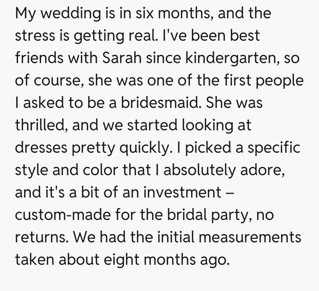Click the word "specific"
Screen dimensions: 319x291
pos(274,148)
